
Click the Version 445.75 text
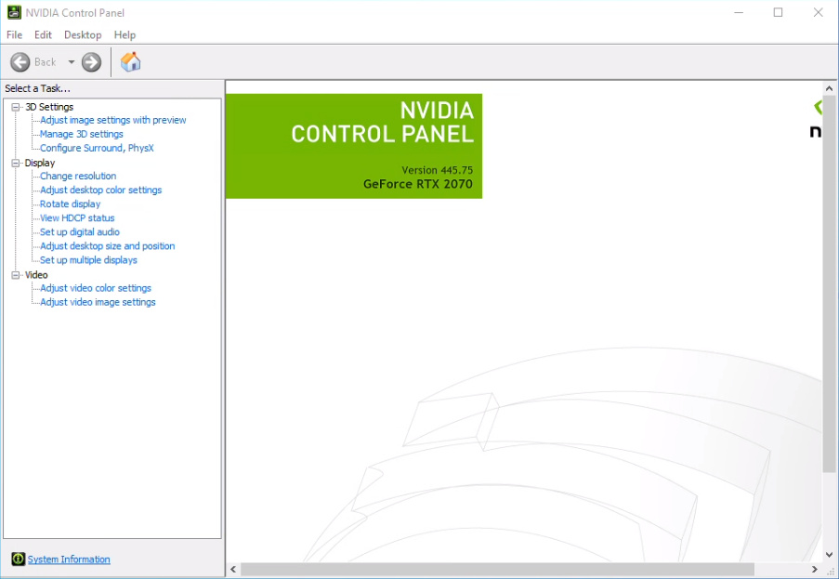point(438,170)
